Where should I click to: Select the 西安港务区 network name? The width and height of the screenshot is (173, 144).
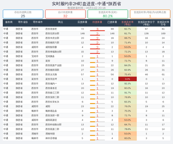coord(51,88)
